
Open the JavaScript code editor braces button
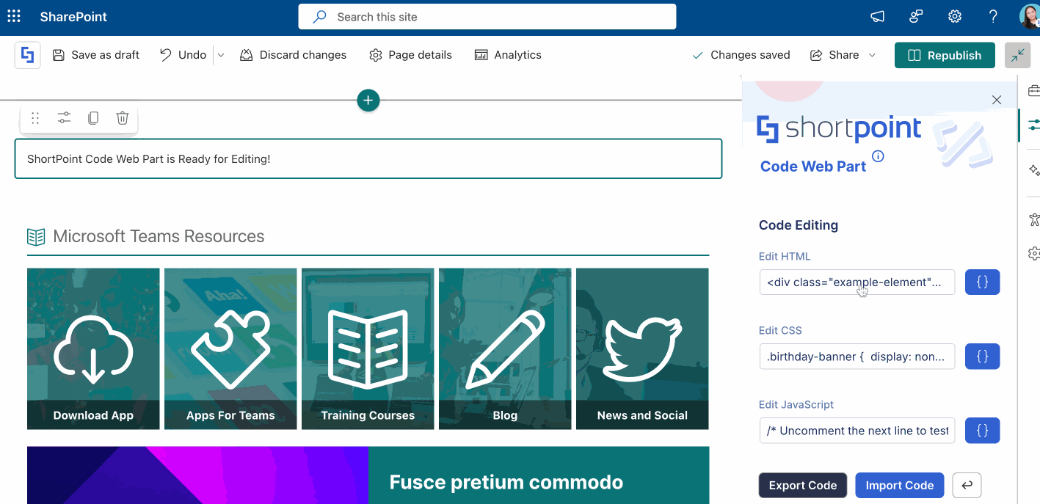(x=982, y=431)
